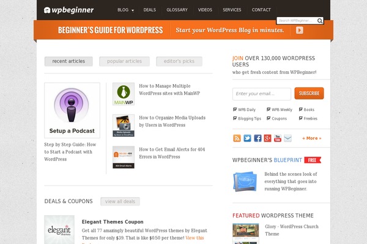The height and width of the screenshot is (244, 367).
Task: Click the Glory theme thumbnail
Action: tap(245, 234)
